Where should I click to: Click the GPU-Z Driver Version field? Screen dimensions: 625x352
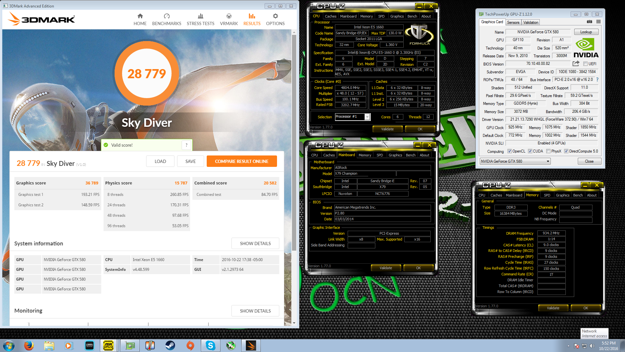coord(551,119)
